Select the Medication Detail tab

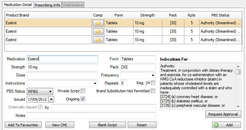[x=18, y=5]
